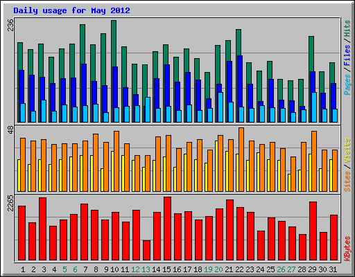Click the green Hits bar for day 10
355x277 pixels.
point(114,44)
